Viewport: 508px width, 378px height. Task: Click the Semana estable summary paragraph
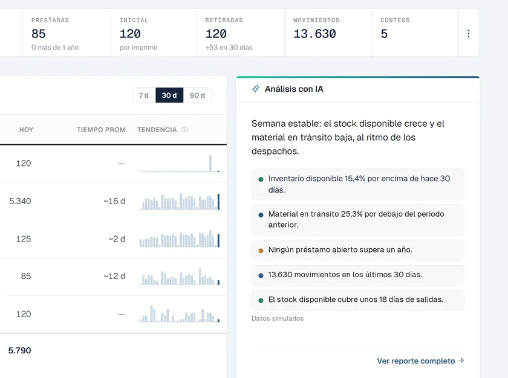pos(348,138)
